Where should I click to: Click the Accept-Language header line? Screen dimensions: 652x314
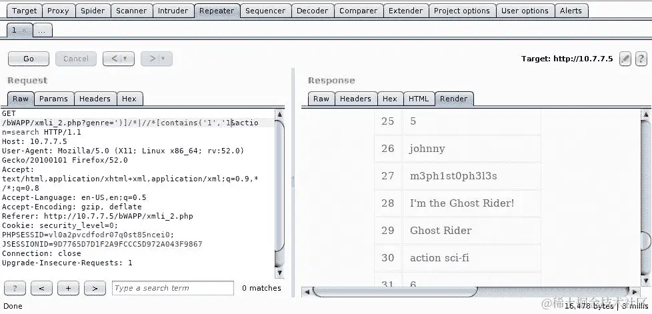(x=74, y=197)
